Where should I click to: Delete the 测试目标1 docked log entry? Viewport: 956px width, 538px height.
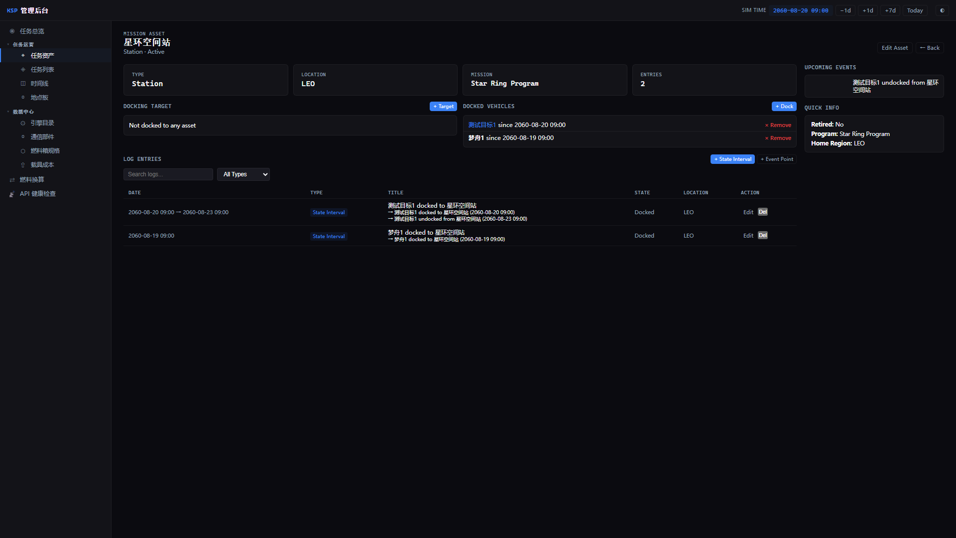[x=763, y=212]
